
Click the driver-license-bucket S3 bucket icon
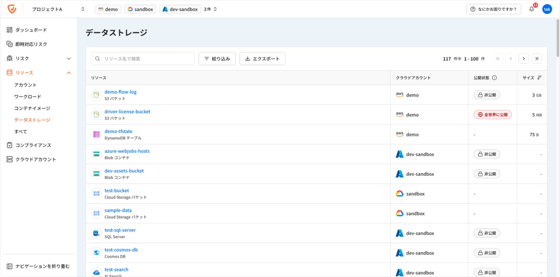96,115
